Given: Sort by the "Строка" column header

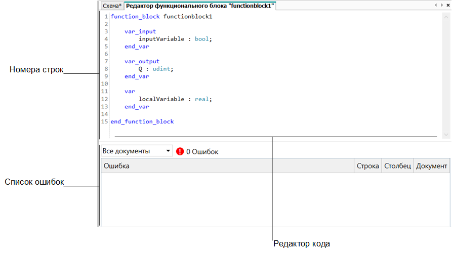Looking at the screenshot, I should 367,166.
